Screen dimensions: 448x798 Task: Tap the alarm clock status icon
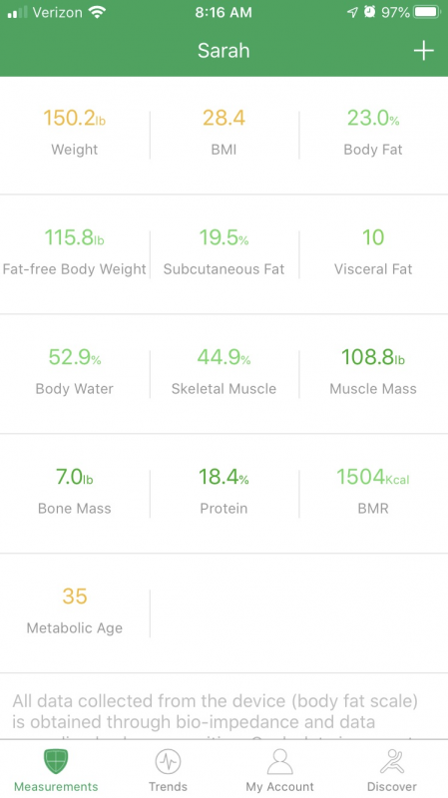(x=369, y=12)
